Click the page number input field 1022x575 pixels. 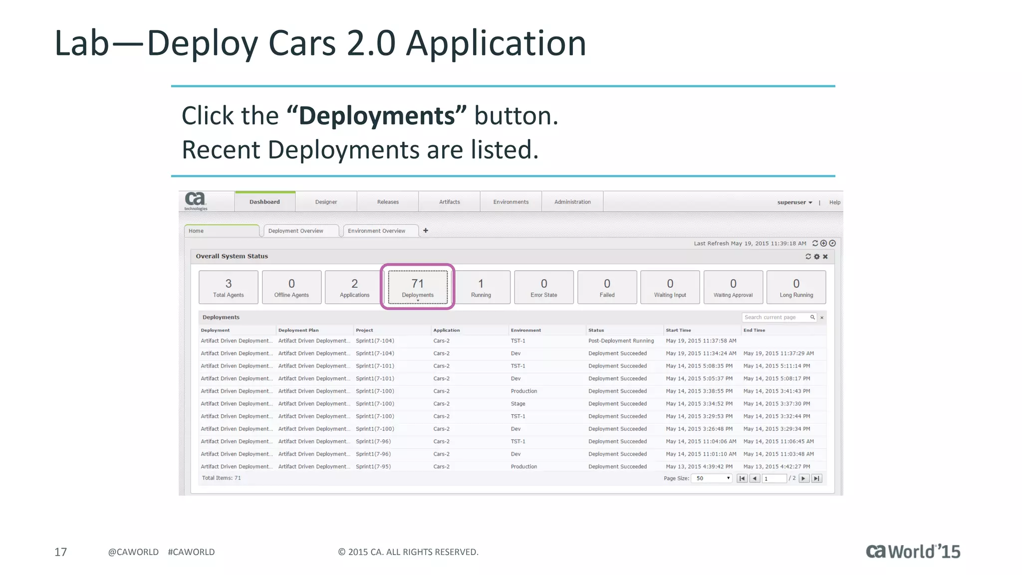774,479
